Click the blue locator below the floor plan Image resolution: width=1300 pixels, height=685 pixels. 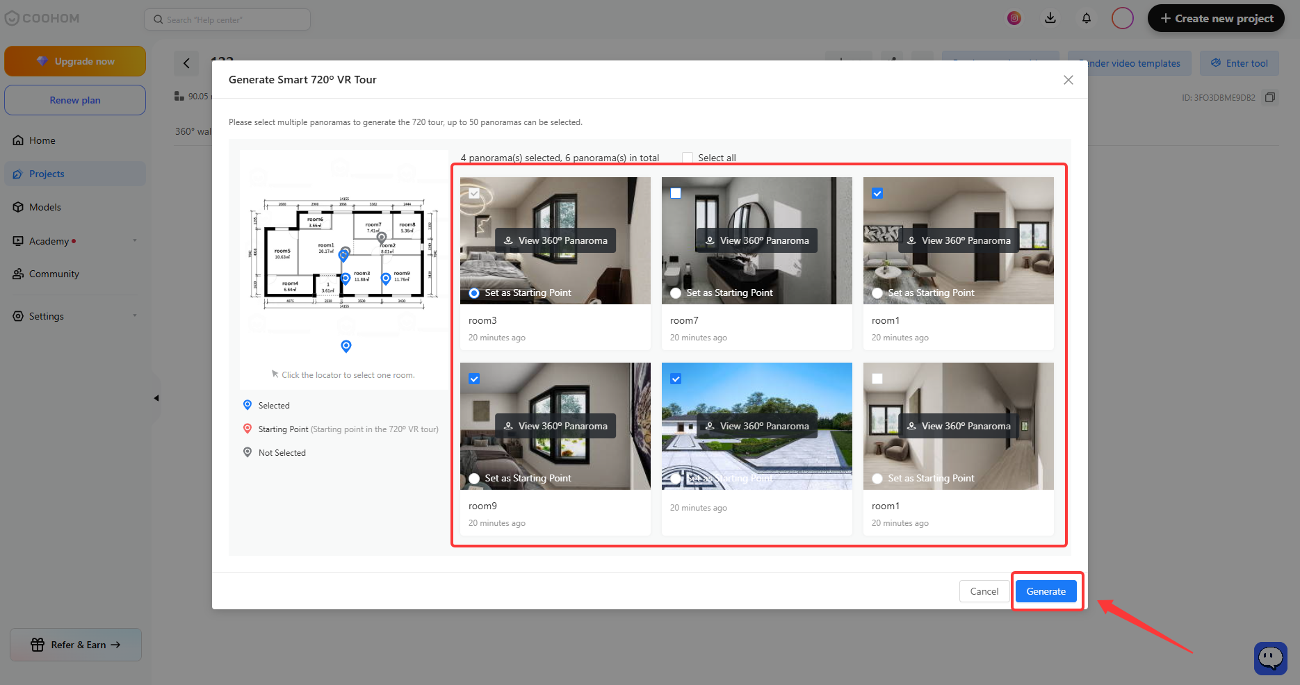coord(346,346)
